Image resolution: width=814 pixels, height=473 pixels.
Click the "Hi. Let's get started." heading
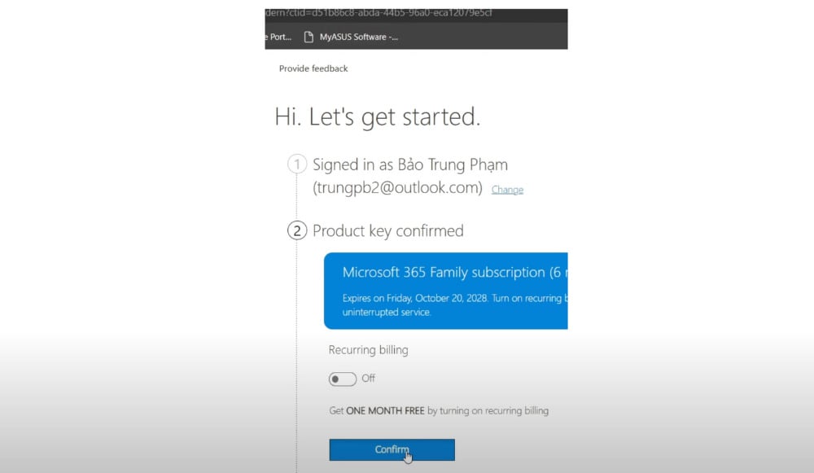(x=378, y=117)
